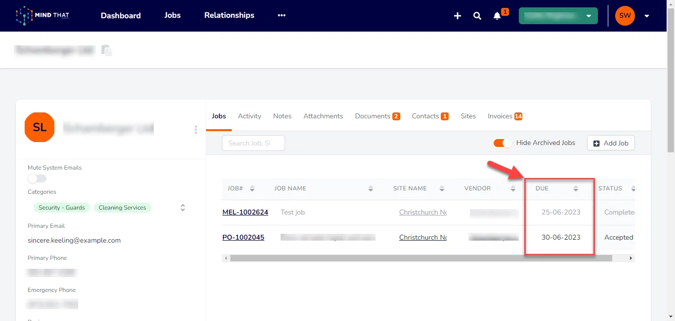The image size is (675, 321).
Task: Open vertical dots menu beside SL avatar
Action: point(196,130)
